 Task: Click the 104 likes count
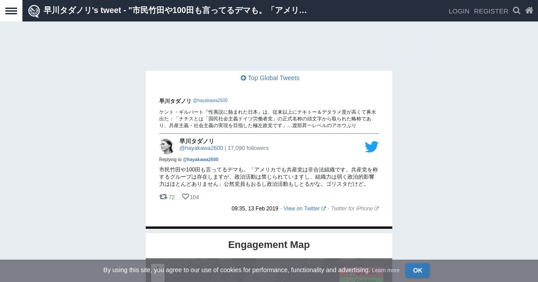tap(194, 197)
